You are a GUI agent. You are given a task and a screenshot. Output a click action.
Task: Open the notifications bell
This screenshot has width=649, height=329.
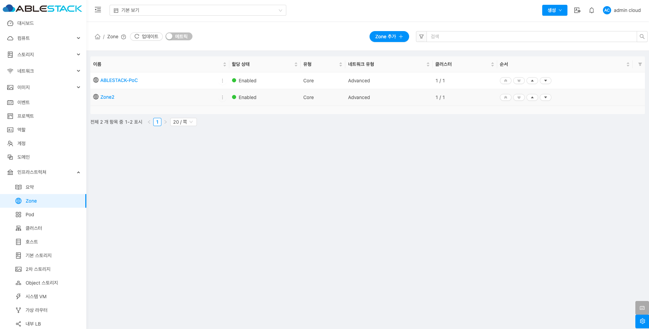592,10
